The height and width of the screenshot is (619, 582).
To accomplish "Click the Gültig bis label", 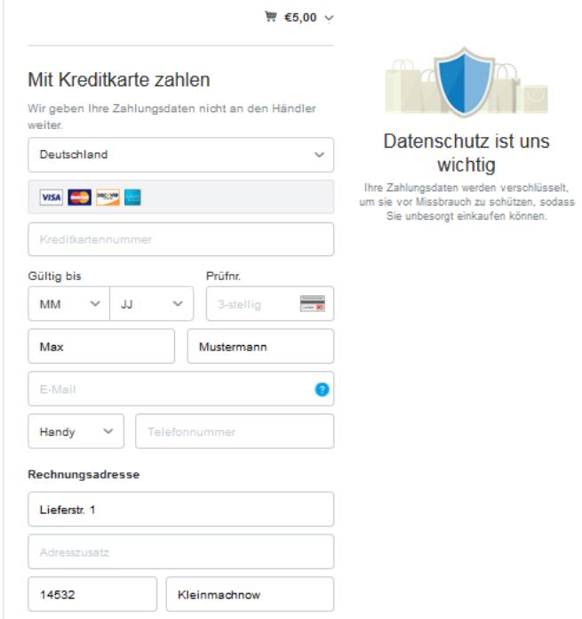I will tap(54, 276).
